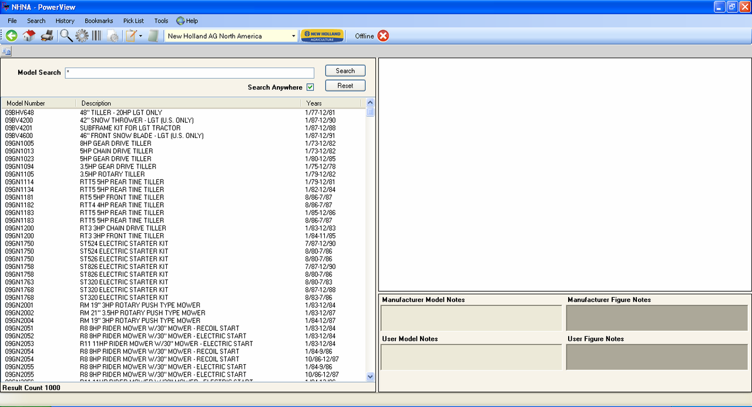Click the gear icon in the toolbar
Screen dimensions: 752x407
pyautogui.click(x=82, y=36)
